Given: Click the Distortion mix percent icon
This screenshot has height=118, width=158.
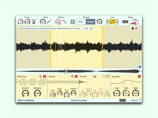Looking at the screenshot, I should pyautogui.click(x=40, y=77).
